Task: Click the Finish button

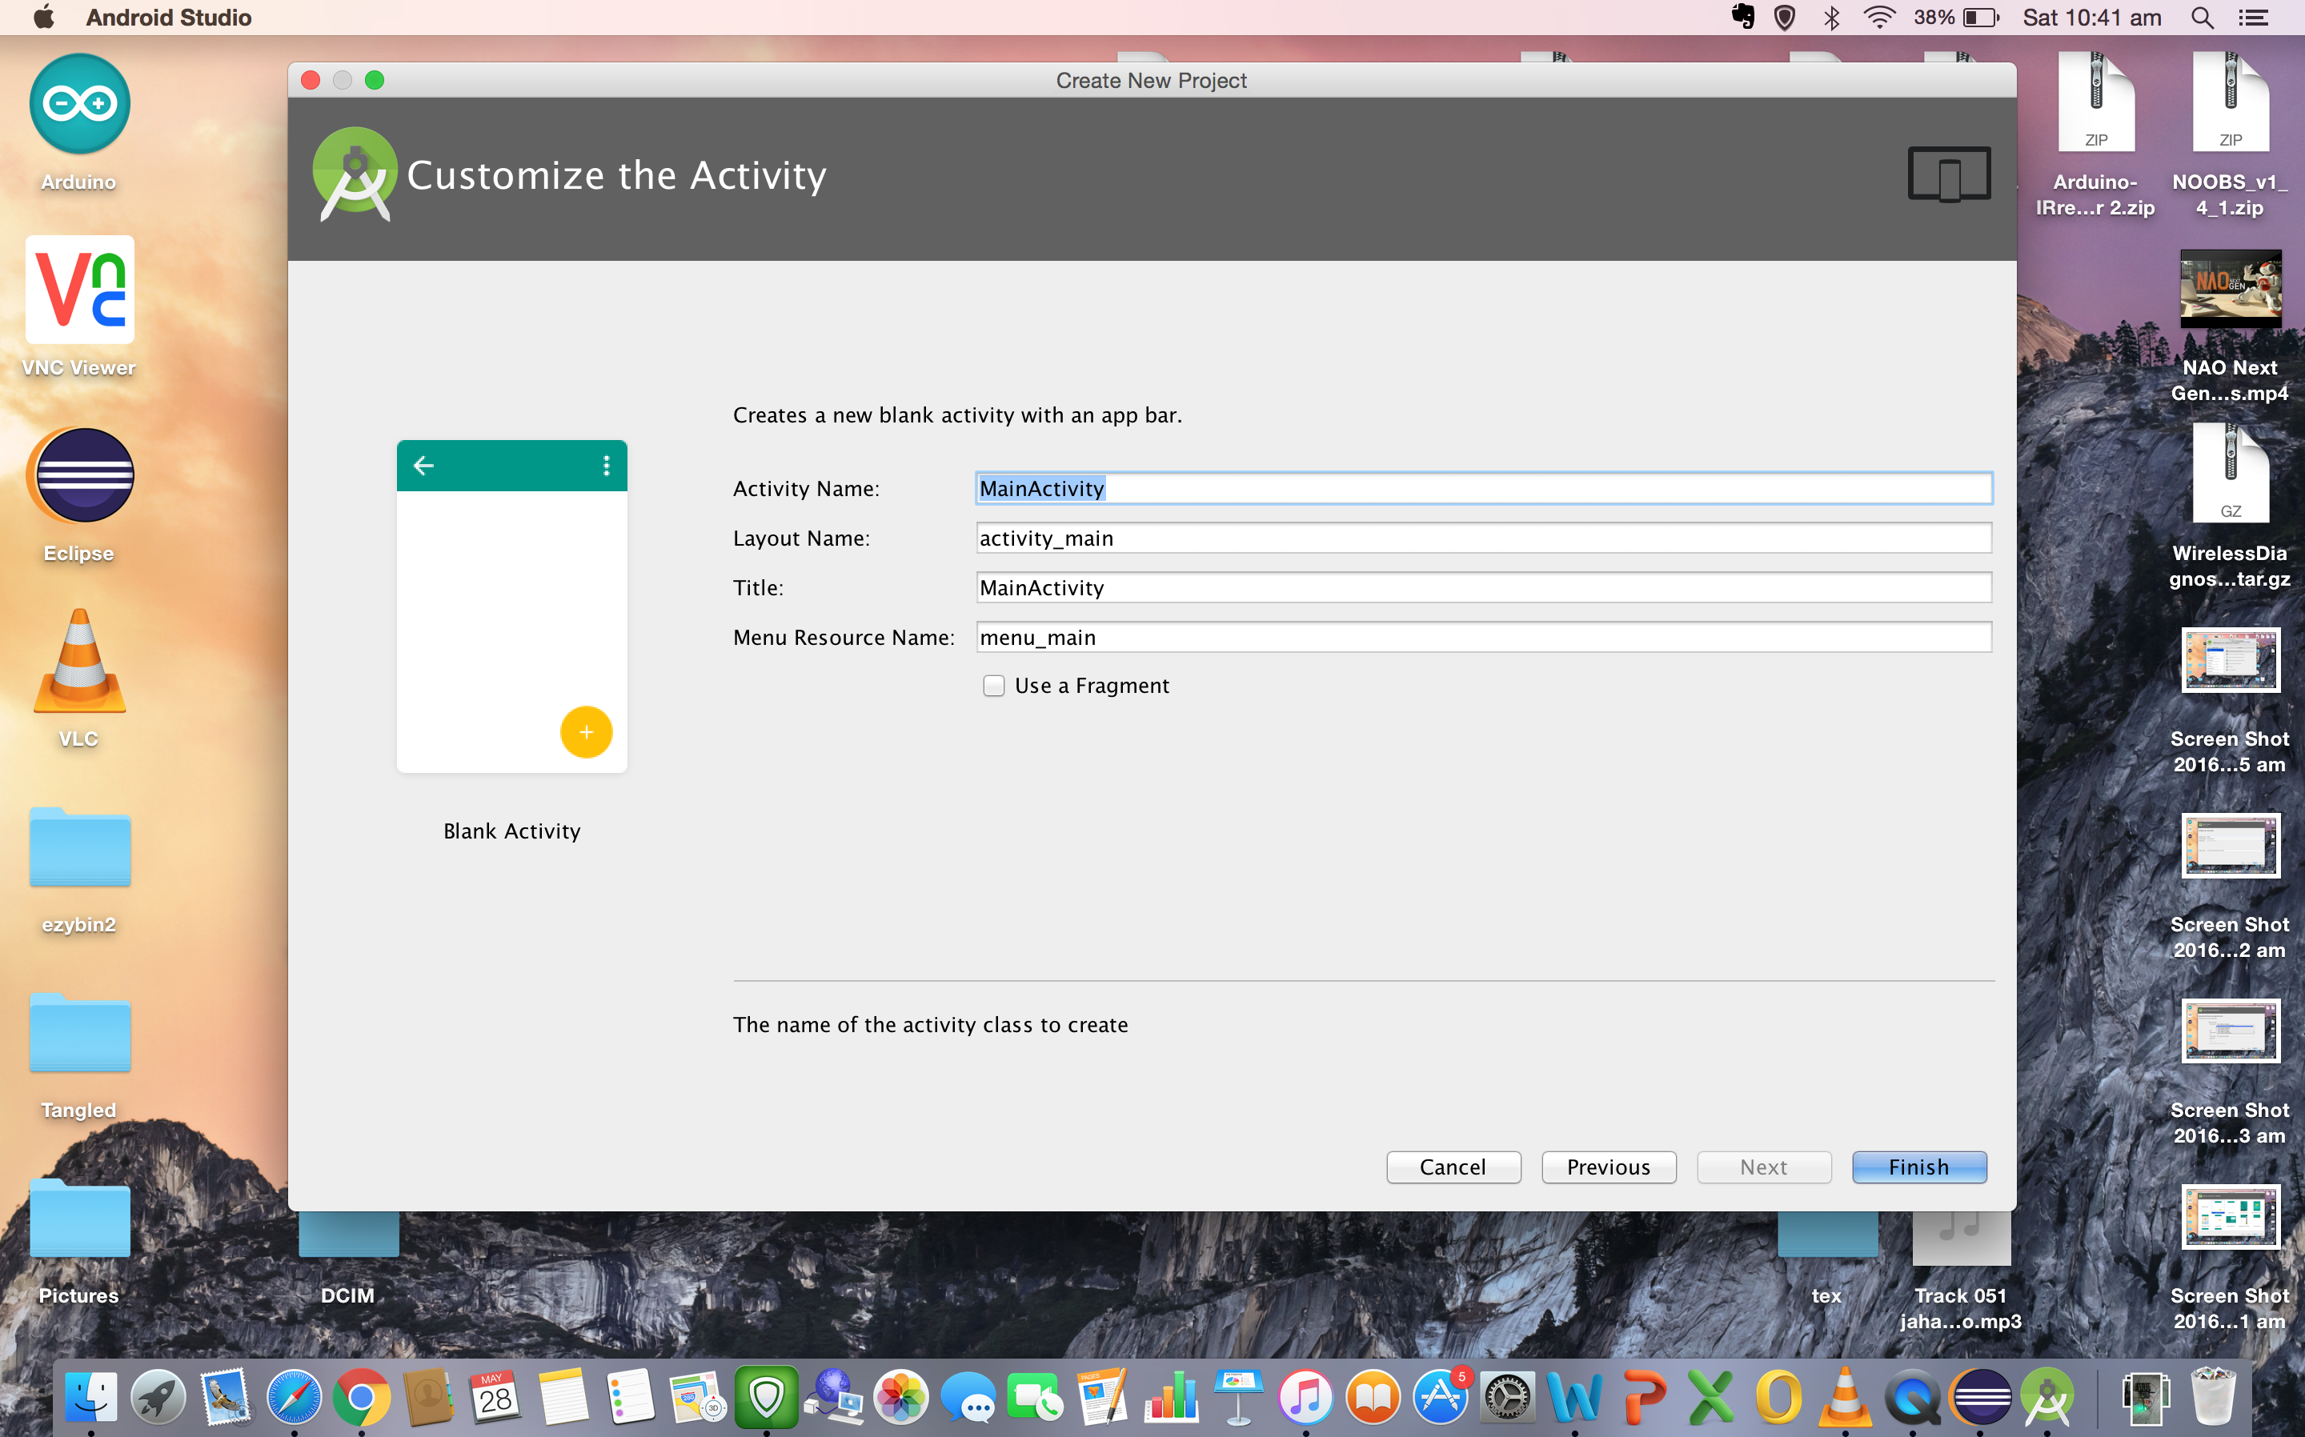Action: tap(1918, 1167)
